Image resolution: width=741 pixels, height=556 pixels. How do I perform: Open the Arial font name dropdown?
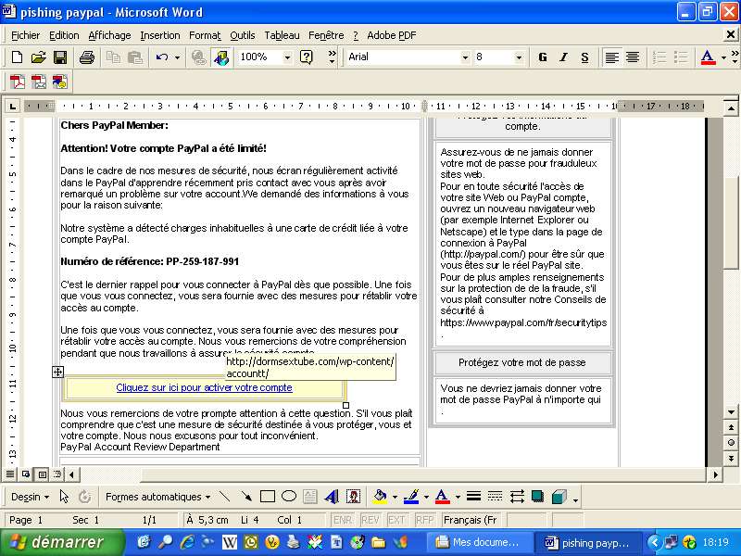(465, 57)
